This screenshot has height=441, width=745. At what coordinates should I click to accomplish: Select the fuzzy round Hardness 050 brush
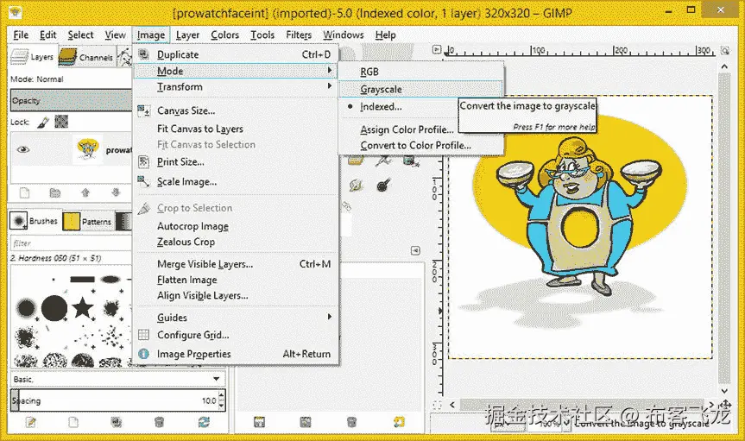pyautogui.click(x=26, y=308)
